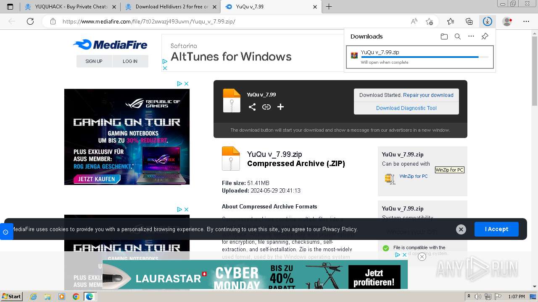Search downloads with magnifier icon
Screen dimensions: 538x302
[x=458, y=36]
